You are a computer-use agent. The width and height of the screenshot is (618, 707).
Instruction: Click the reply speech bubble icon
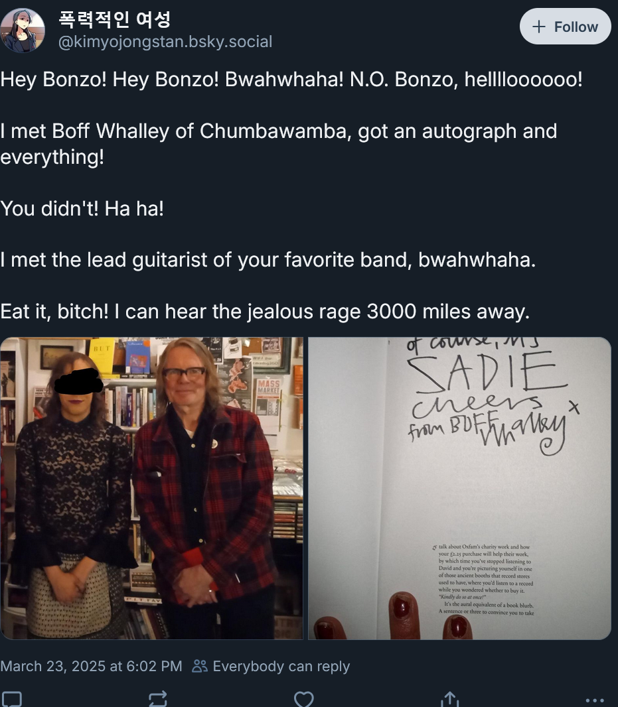pos(11,699)
